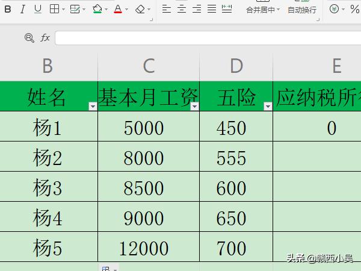Viewport: 361px width, 271px height.
Task: Select cell with value 450
Action: pyautogui.click(x=236, y=126)
